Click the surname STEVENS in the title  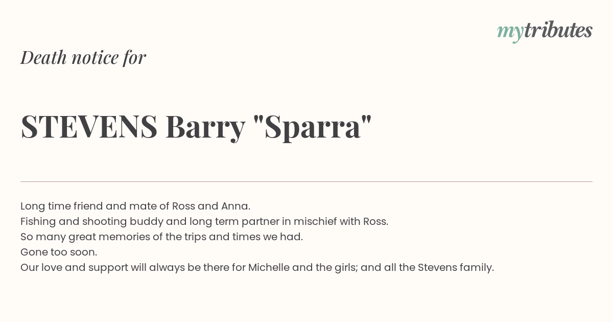coord(89,126)
